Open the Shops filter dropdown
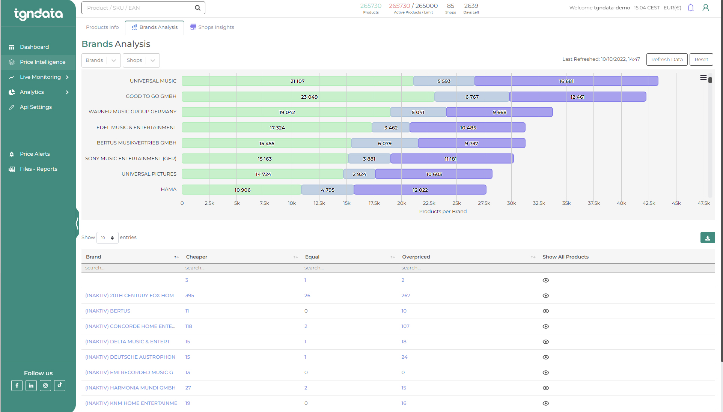723x412 pixels. (x=141, y=60)
